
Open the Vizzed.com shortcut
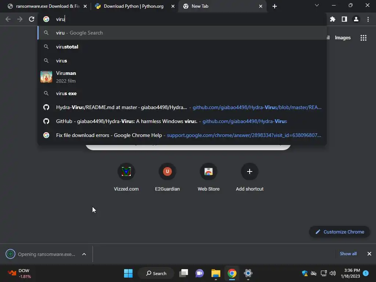(126, 177)
